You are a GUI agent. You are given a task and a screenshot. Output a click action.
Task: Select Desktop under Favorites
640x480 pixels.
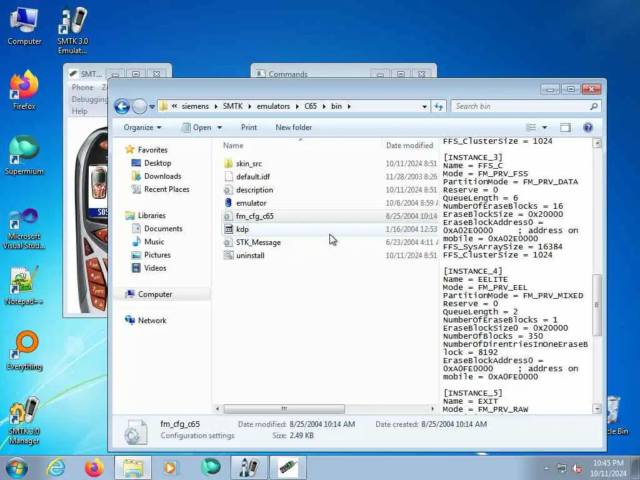(157, 163)
